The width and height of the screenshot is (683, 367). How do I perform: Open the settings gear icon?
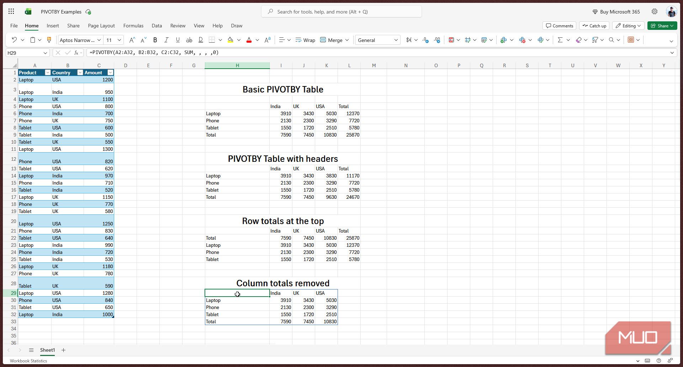point(655,11)
